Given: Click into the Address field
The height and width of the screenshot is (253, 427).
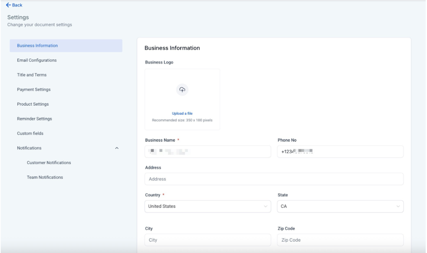Looking at the screenshot, I should (274, 179).
